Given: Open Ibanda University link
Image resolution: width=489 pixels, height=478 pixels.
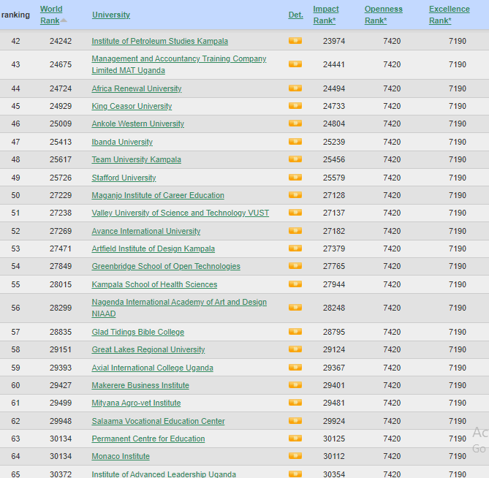Looking at the screenshot, I should (122, 142).
